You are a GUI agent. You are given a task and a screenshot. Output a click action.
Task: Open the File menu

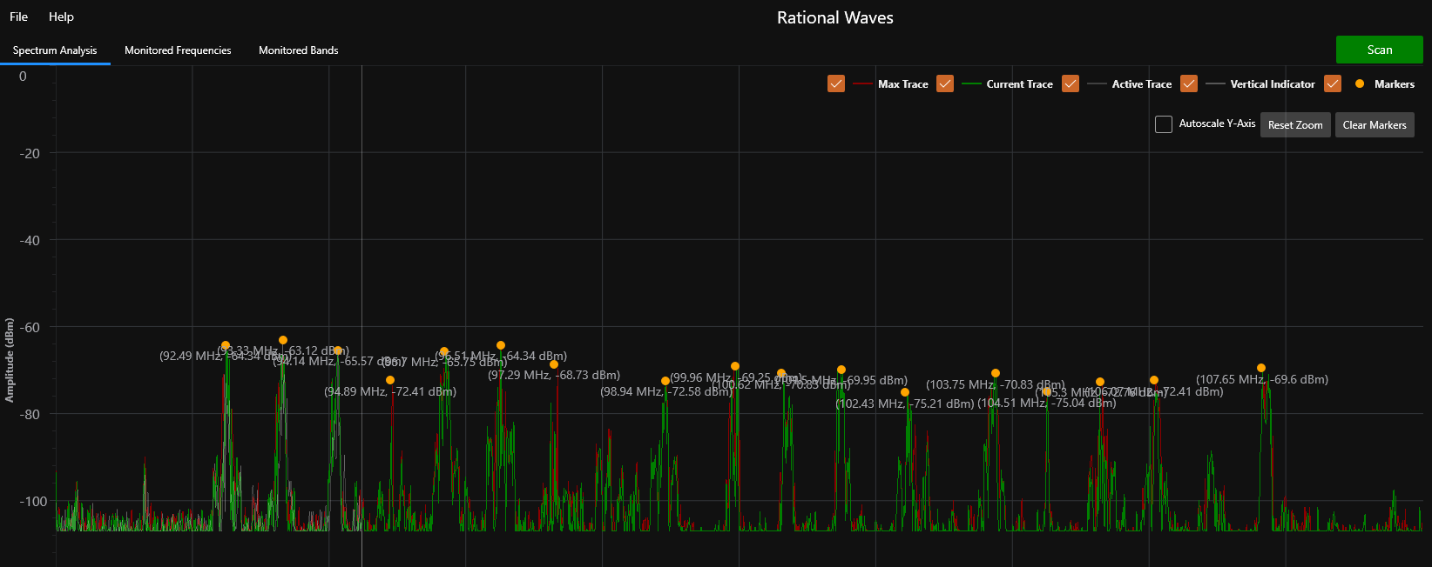pos(18,17)
